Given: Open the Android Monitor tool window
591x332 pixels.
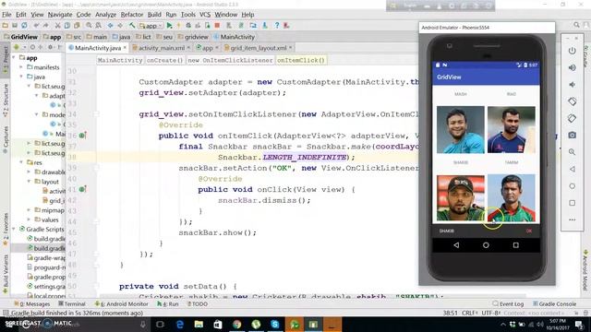Looking at the screenshot, I should 122,303.
